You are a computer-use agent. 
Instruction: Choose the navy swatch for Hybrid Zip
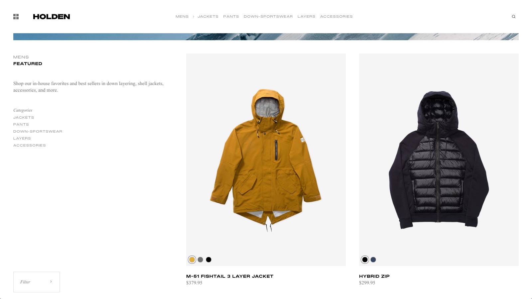pos(373,260)
